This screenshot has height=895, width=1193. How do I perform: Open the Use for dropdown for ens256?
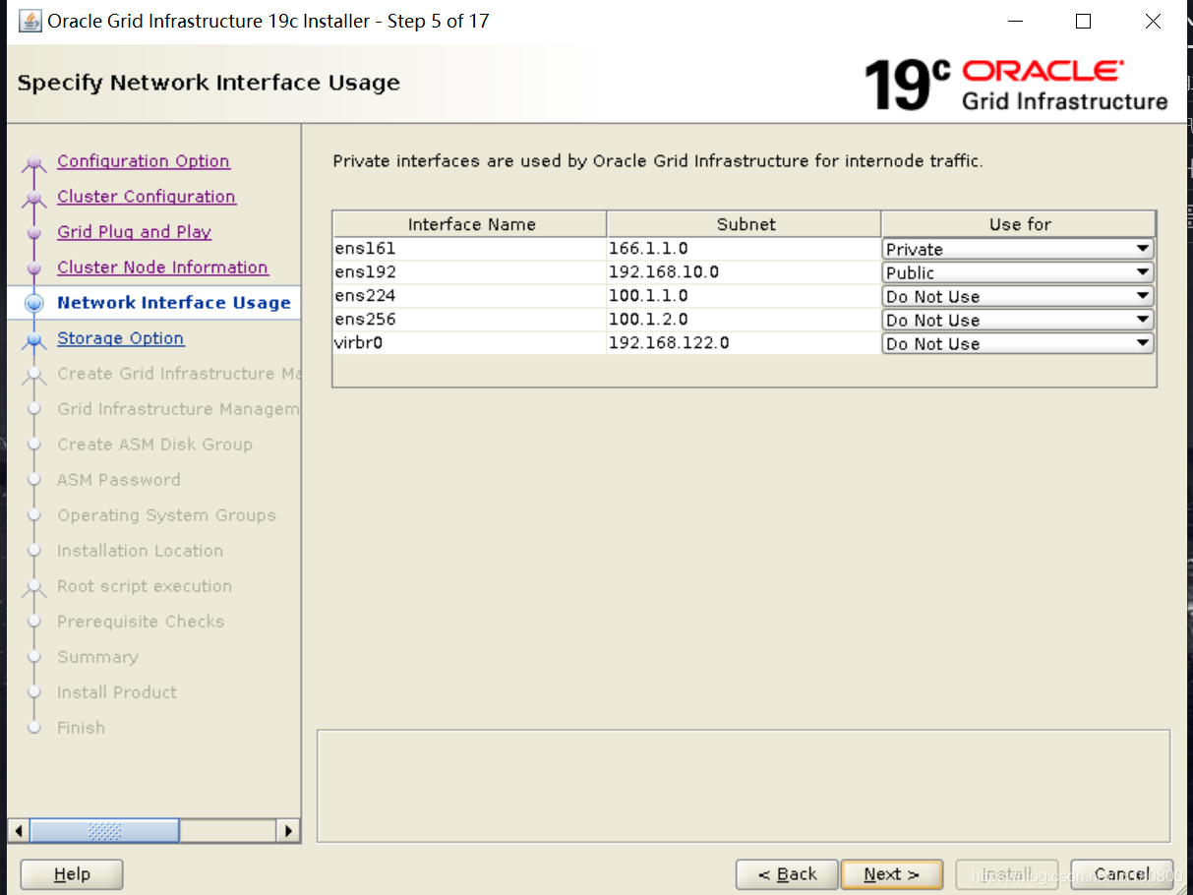click(1018, 320)
